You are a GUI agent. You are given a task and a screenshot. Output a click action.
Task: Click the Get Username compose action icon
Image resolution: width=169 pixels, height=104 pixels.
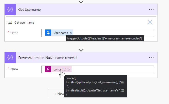click(10, 9)
